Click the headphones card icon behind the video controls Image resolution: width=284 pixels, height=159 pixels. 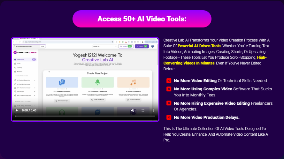tap(62, 112)
